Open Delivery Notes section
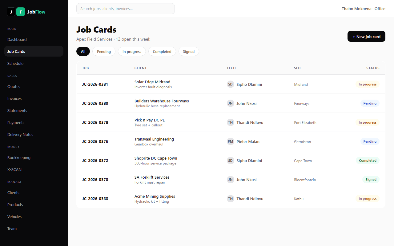This screenshot has height=246, width=394. click(x=34, y=134)
